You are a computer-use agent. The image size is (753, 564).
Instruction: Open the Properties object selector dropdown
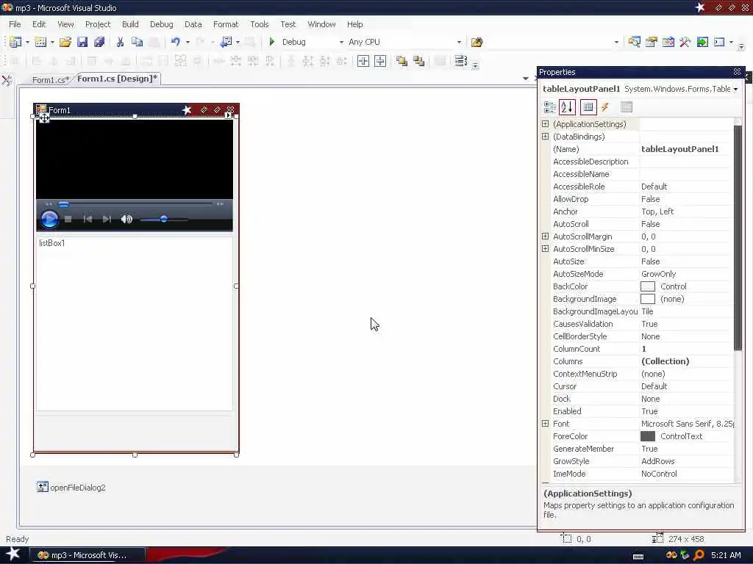735,89
